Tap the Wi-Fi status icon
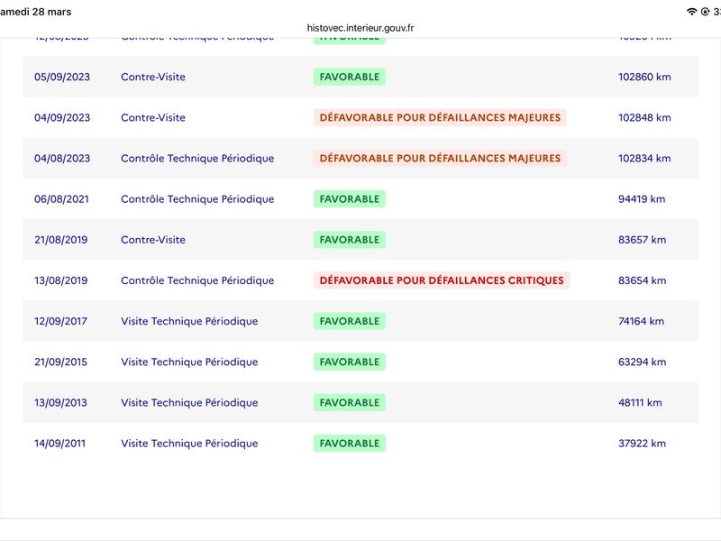Viewport: 721px width, 541px height. click(691, 12)
